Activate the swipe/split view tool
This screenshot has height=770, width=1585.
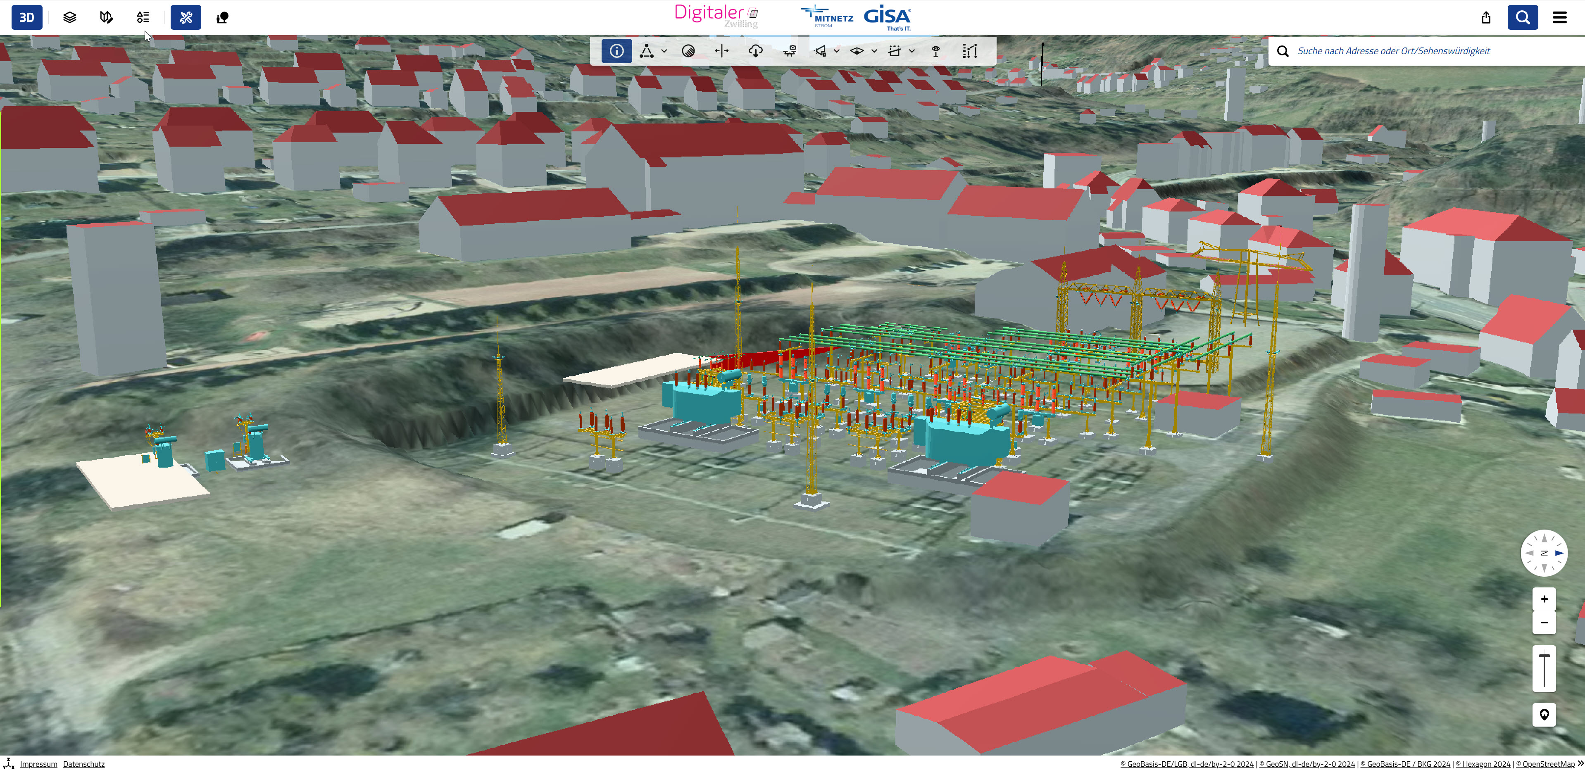[722, 51]
